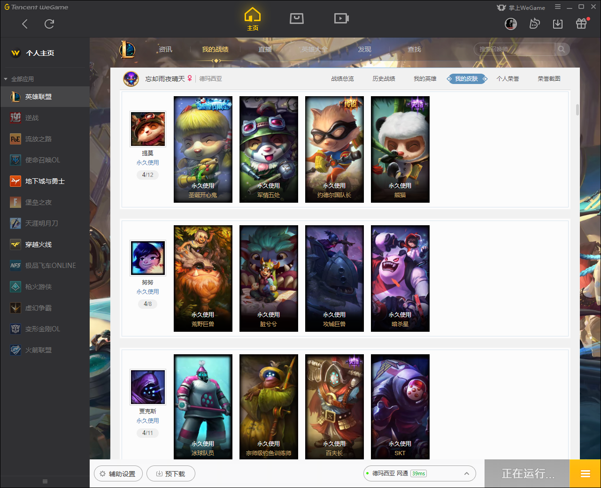601x488 pixels.
Task: Select 流放之路 in the sidebar
Action: (x=45, y=139)
